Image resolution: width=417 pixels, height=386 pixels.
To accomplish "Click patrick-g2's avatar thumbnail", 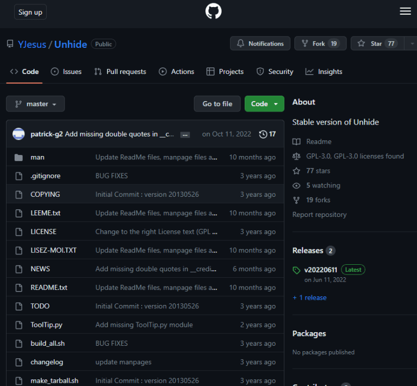I will [x=18, y=134].
